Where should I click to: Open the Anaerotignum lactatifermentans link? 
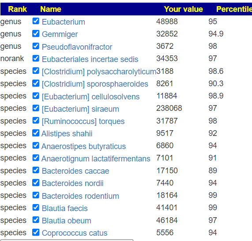[x=96, y=159]
